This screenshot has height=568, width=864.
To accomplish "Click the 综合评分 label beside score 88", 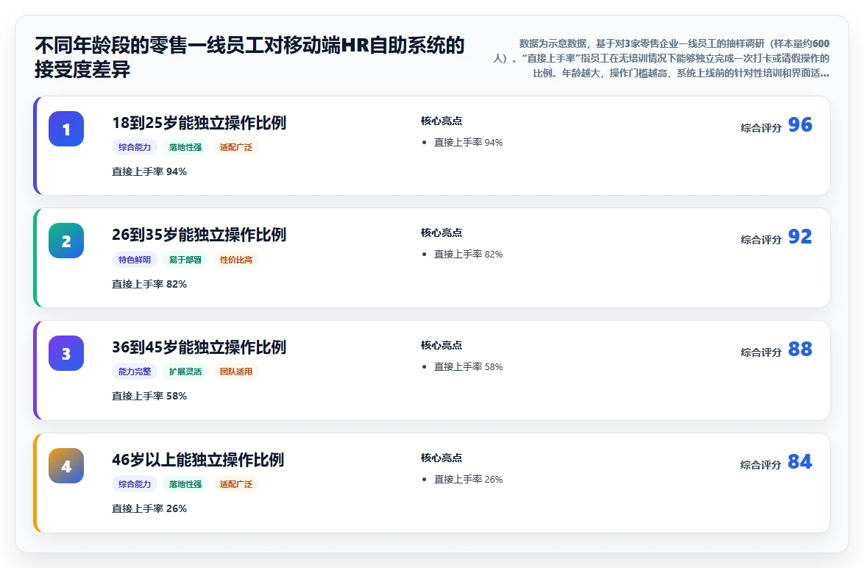I will [761, 352].
